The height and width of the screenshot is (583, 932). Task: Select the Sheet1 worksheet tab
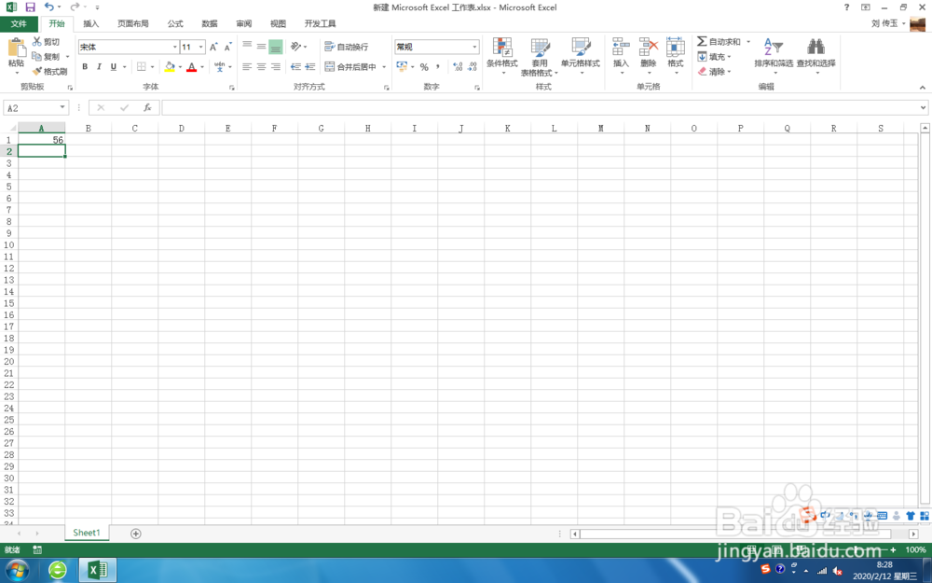point(86,532)
